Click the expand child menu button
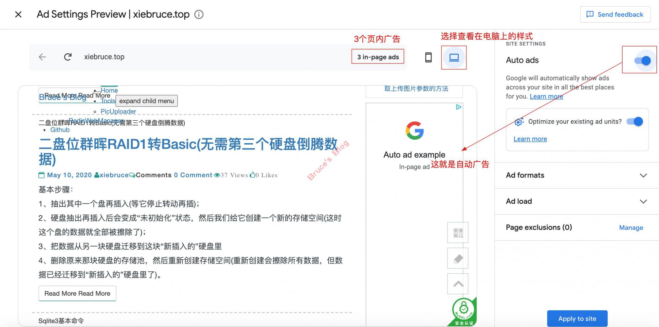The width and height of the screenshot is (659, 327). pyautogui.click(x=147, y=101)
